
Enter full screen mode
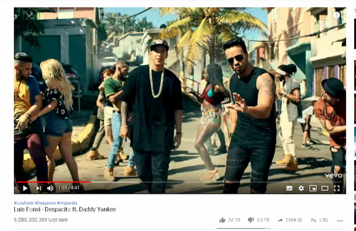click(337, 188)
